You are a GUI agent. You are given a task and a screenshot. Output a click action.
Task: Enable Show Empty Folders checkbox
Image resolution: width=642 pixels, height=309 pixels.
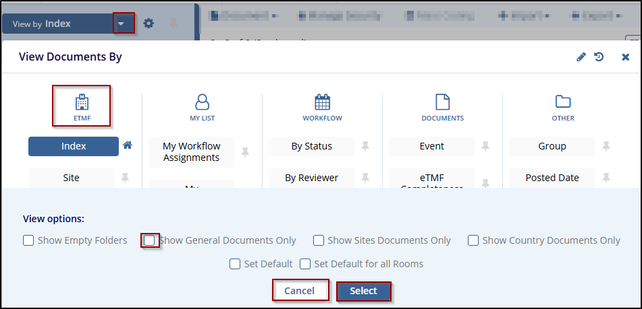[x=28, y=240]
